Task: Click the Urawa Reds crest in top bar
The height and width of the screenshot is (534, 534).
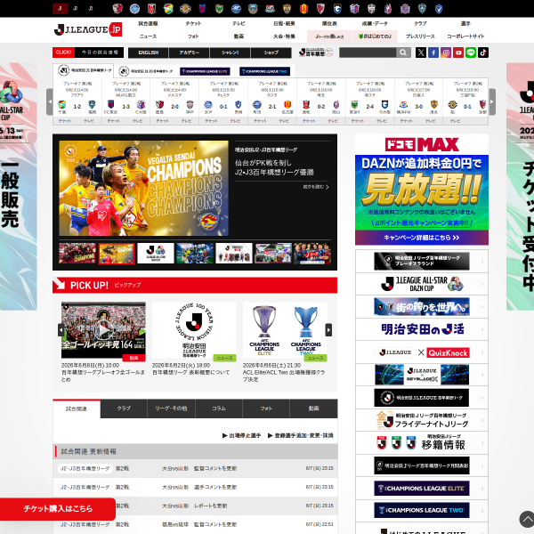Action: click(151, 9)
